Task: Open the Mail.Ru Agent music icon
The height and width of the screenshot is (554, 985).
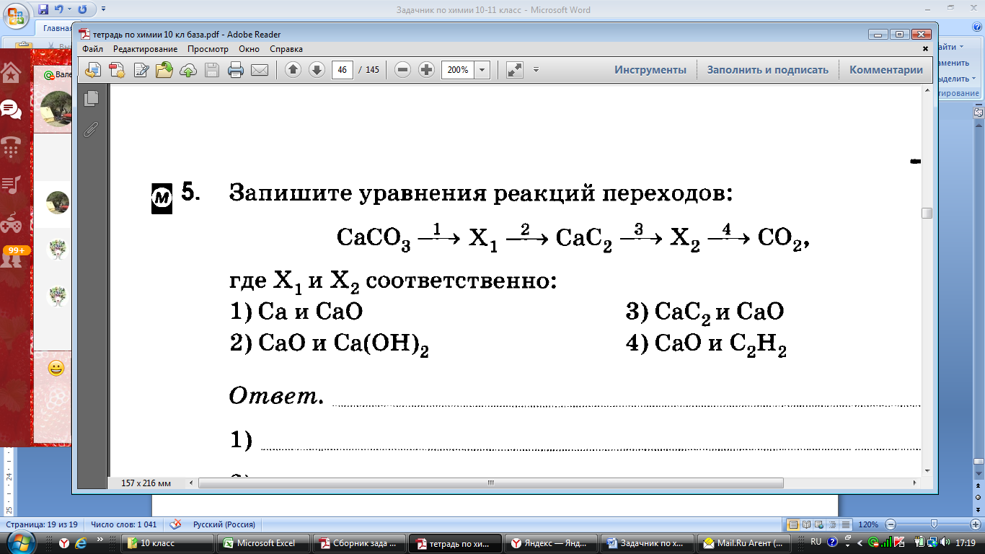Action: coord(11,185)
